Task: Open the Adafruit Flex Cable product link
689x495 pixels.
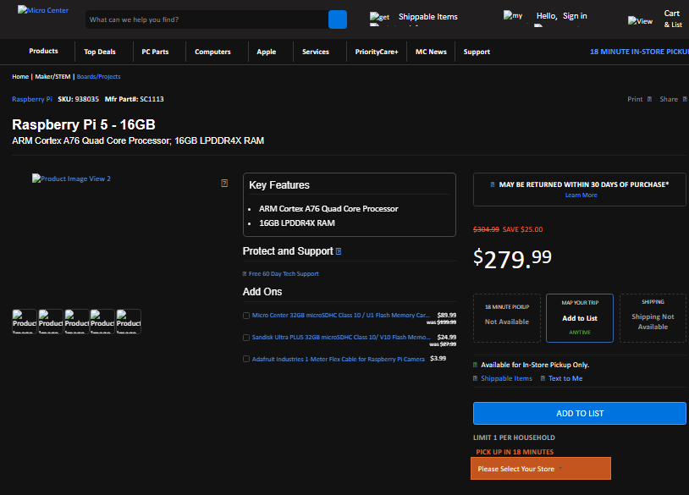Action: coord(339,359)
